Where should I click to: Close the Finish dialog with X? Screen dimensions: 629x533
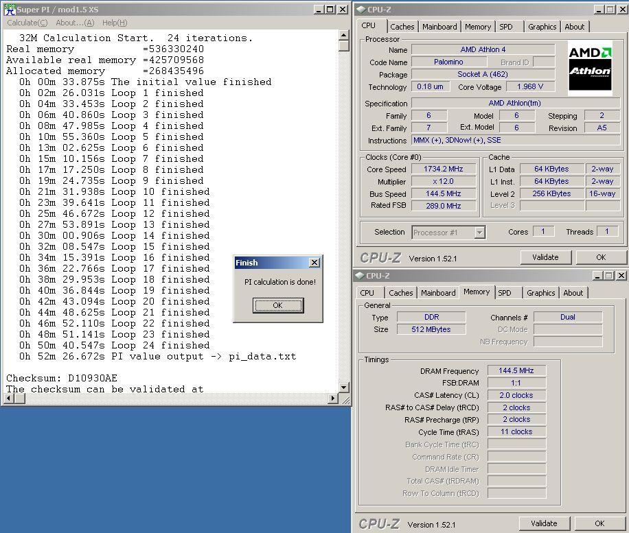tap(314, 263)
